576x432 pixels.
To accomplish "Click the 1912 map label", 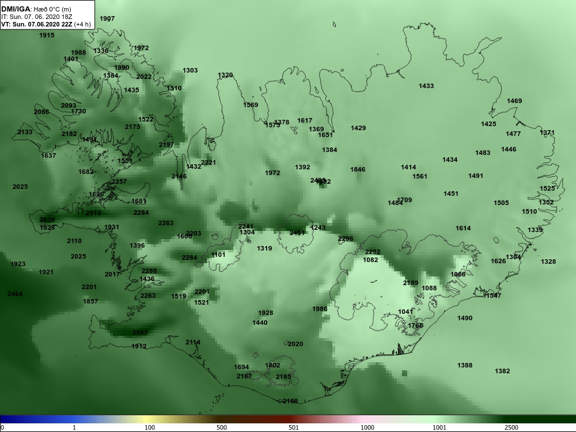I will click(x=139, y=346).
